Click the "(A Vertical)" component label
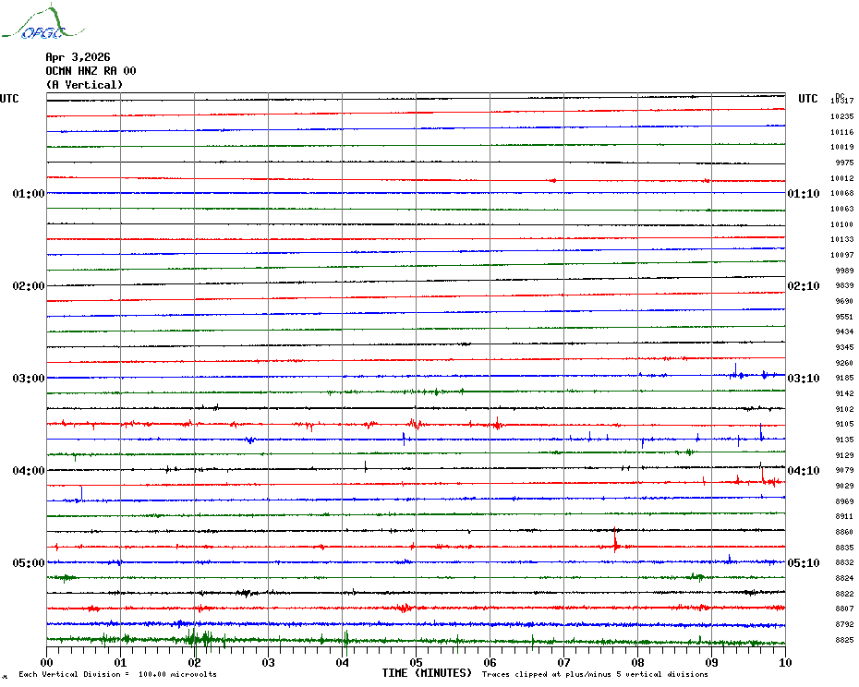Screen dimensions: 859x687 [x=84, y=84]
